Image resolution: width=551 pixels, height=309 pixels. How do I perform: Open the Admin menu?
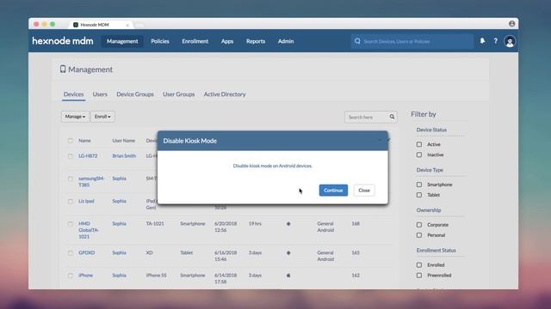pyautogui.click(x=286, y=41)
